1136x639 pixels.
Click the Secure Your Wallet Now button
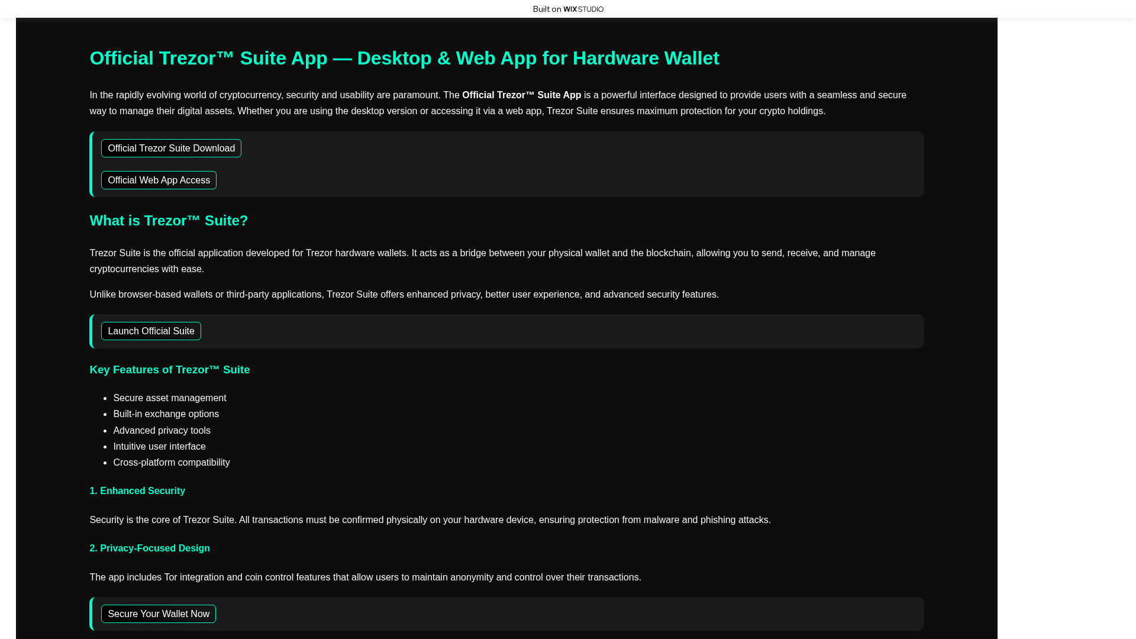pyautogui.click(x=159, y=614)
